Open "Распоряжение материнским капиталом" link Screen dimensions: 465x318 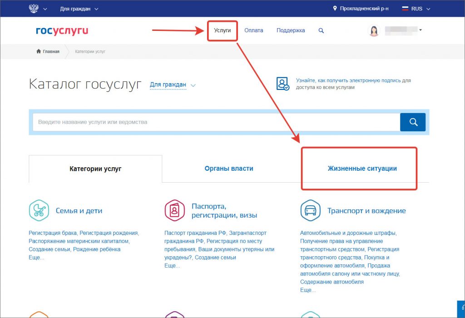(x=79, y=241)
